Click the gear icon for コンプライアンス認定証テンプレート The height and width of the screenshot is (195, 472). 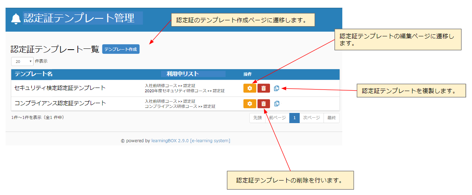(250, 104)
